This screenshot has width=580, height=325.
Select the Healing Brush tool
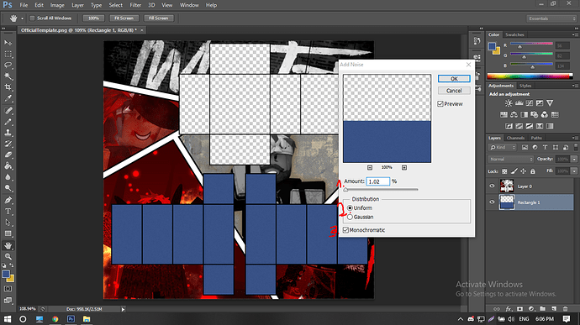tap(8, 110)
